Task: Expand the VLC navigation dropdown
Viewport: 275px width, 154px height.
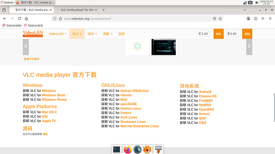Action: pyautogui.click(x=77, y=34)
